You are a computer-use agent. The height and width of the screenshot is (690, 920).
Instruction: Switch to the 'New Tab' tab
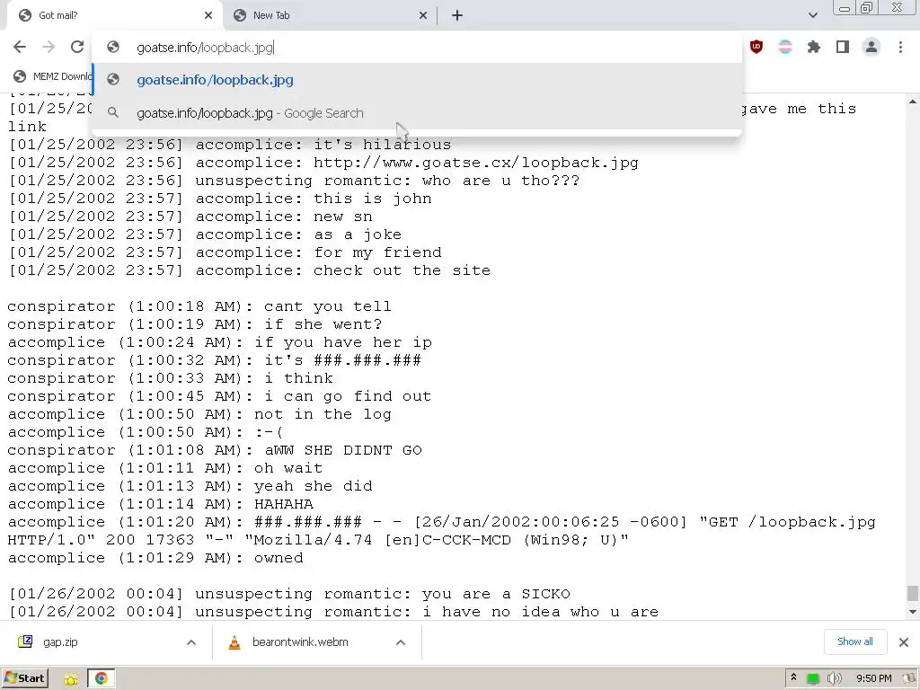click(x=331, y=15)
